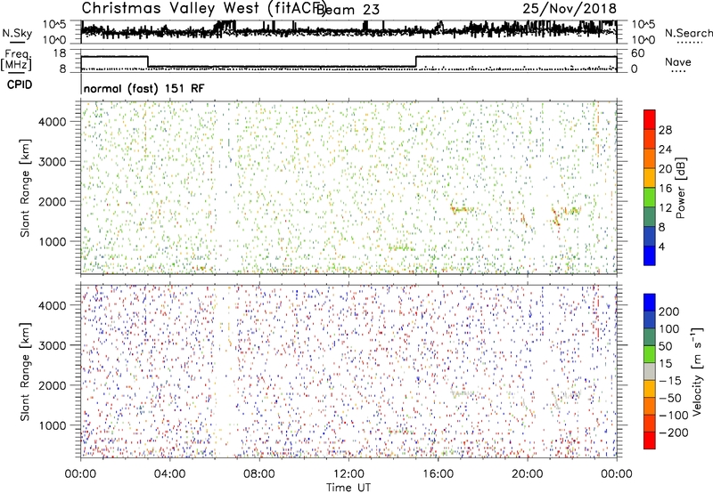Select the 'Beam 23' label
713x493 pixels.
(348, 10)
